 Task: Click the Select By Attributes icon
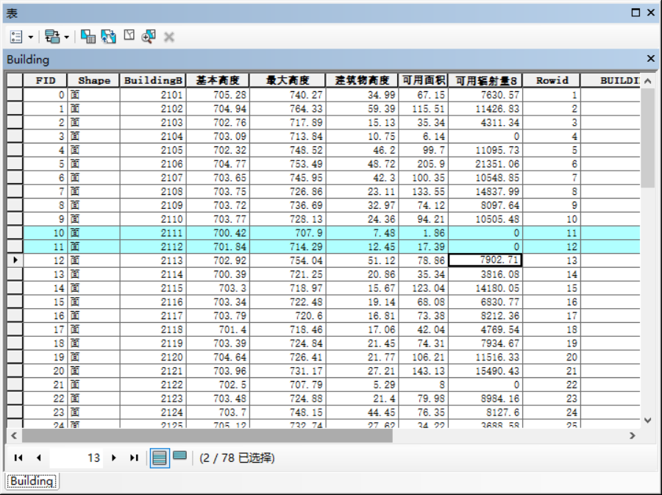tap(88, 37)
